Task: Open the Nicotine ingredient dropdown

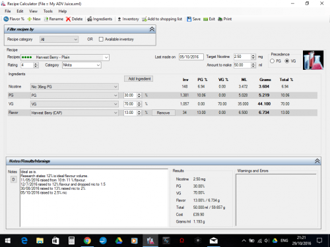Action: coord(75,87)
